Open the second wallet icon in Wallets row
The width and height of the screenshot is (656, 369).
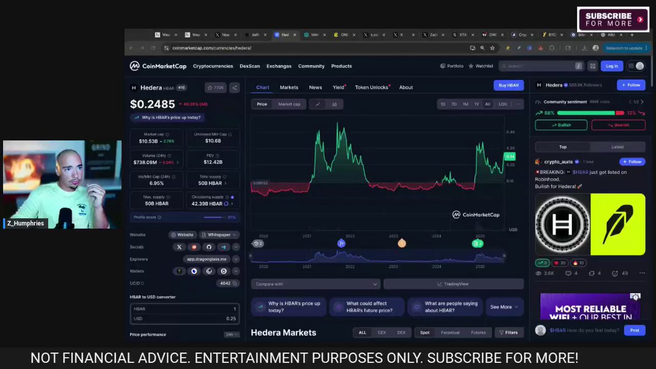194,271
